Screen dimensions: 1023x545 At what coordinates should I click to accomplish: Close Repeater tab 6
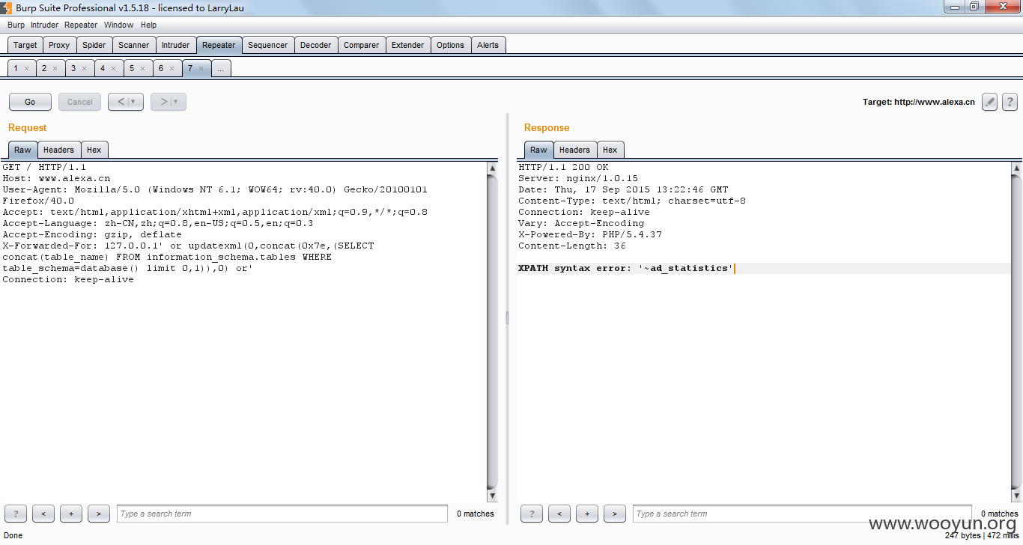pyautogui.click(x=171, y=68)
